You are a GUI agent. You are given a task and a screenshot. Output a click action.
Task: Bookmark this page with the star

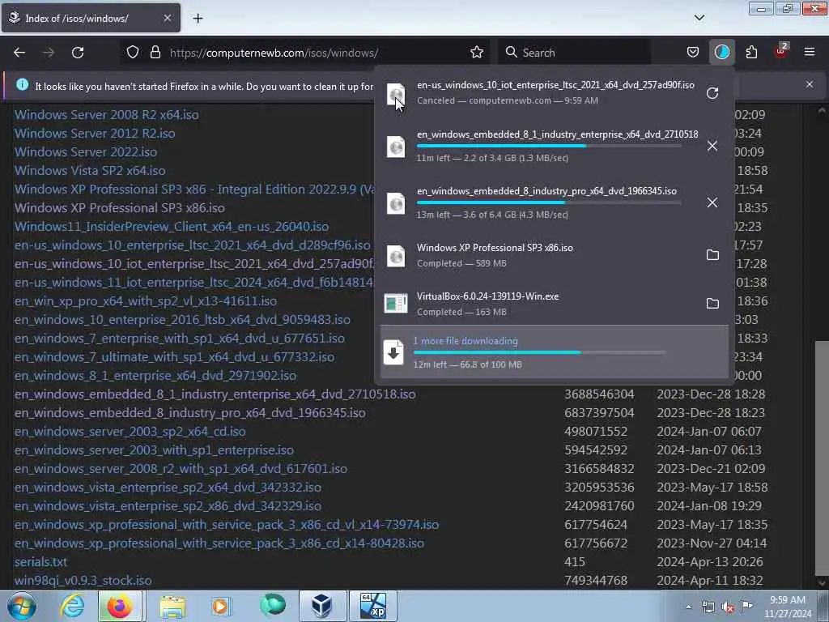click(x=476, y=53)
